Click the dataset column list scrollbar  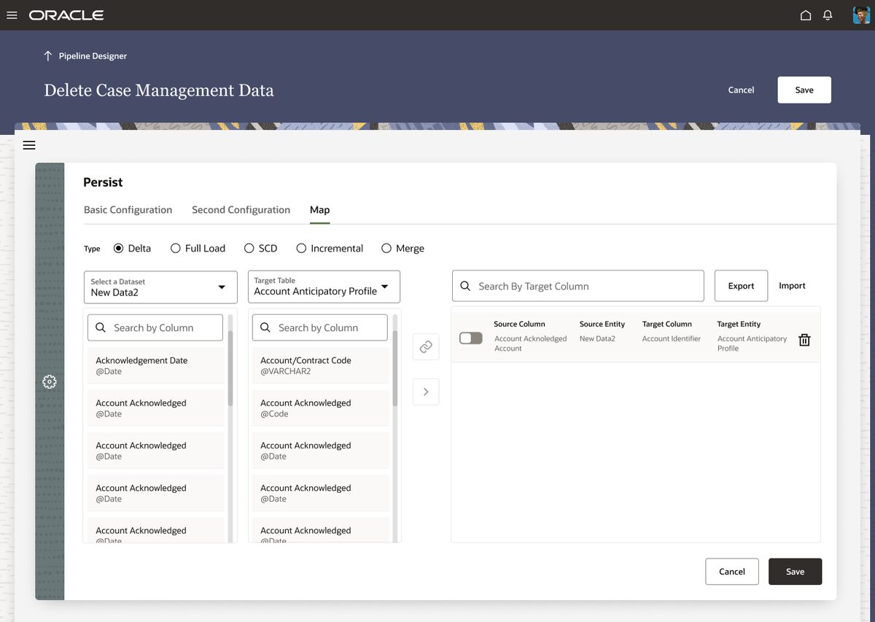click(x=231, y=368)
